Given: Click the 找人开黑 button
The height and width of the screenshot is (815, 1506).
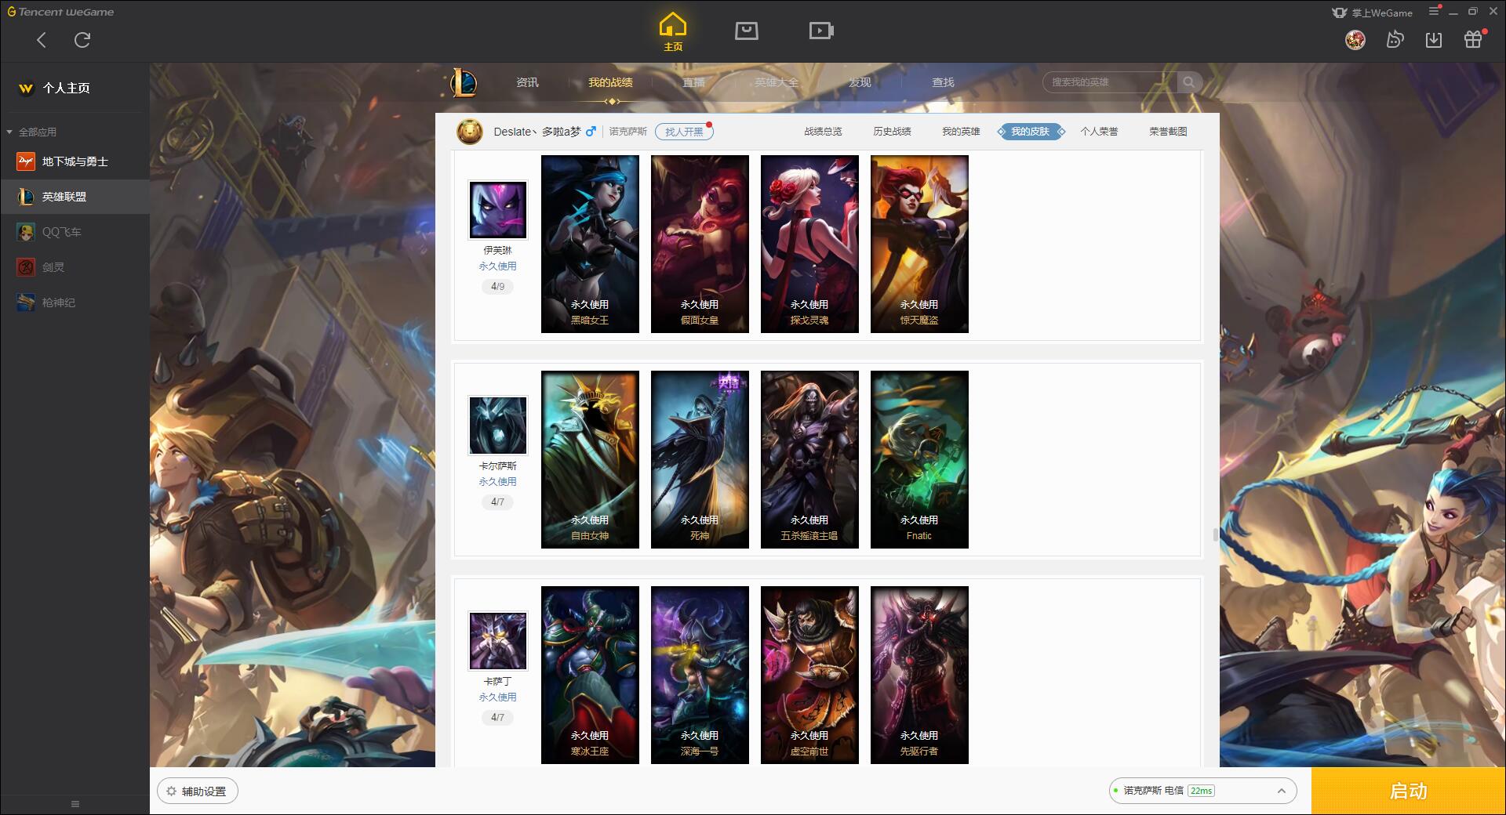Looking at the screenshot, I should coord(684,132).
